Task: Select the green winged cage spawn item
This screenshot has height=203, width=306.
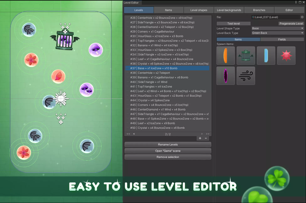Action: [246, 55]
